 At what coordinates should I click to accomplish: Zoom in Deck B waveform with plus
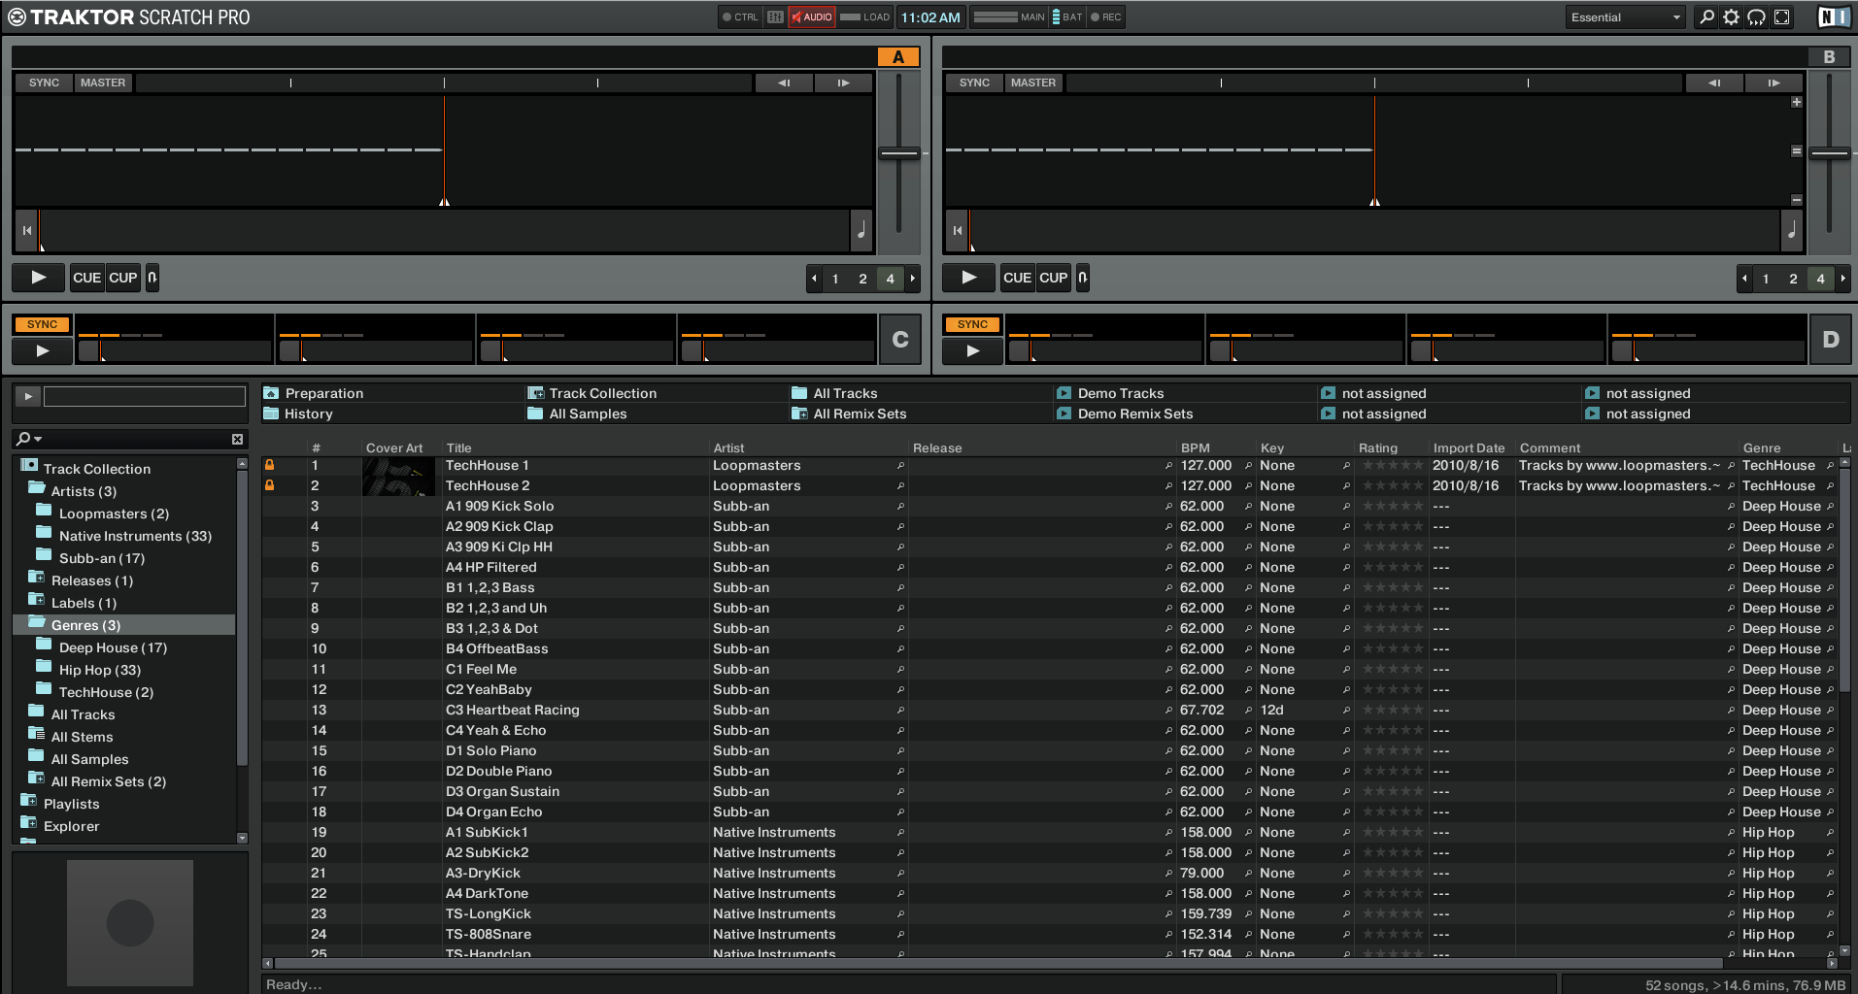click(x=1797, y=102)
